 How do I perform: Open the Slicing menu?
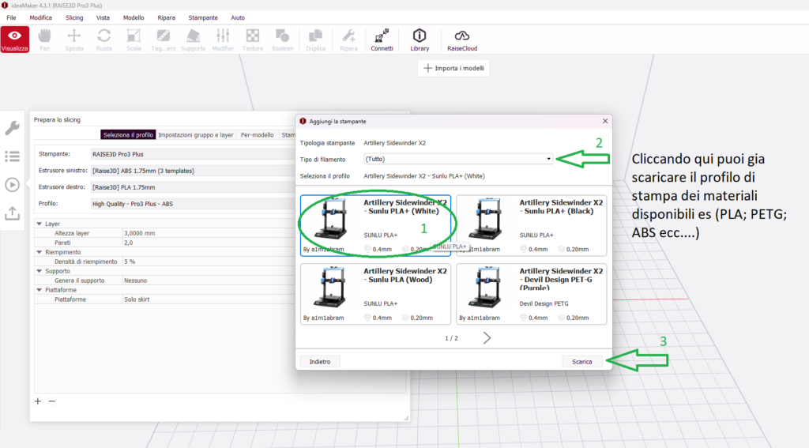74,17
